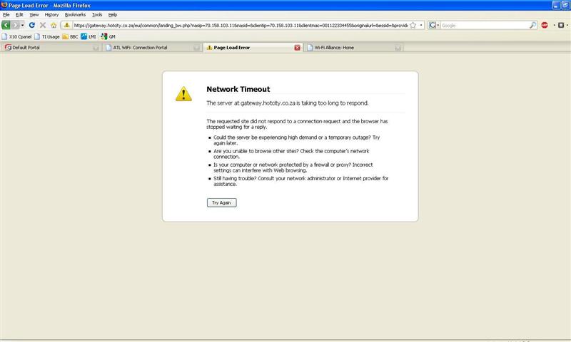The width and height of the screenshot is (571, 342).
Task: Click the greyed Forward arrow button
Action: coord(15,25)
